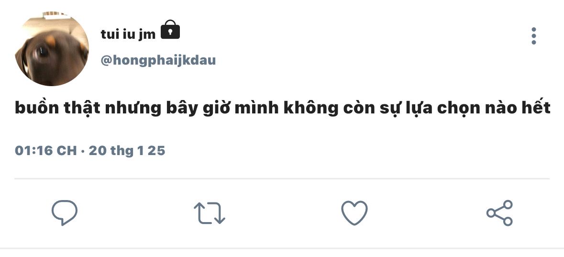Click the word "mình" in the tweet
The image size is (564, 257).
(x=256, y=108)
